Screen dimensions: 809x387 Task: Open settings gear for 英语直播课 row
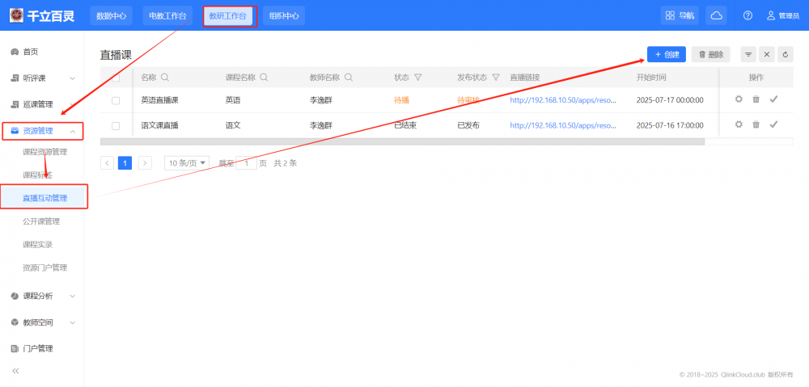click(738, 99)
